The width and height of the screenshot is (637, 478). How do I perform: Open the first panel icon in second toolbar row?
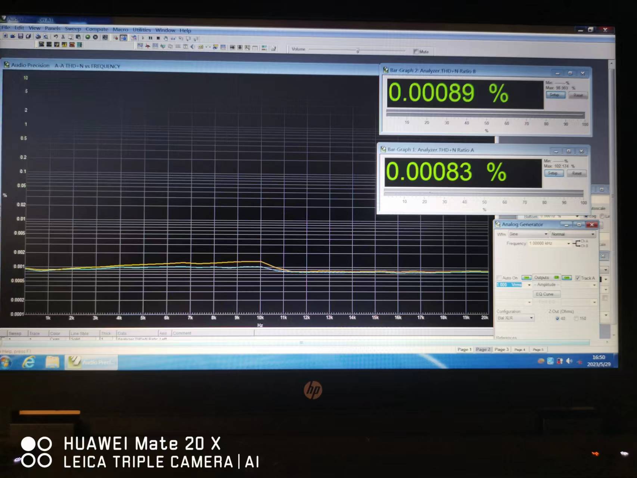click(41, 44)
